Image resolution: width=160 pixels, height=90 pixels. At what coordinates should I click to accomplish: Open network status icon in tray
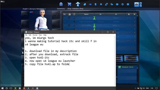pyautogui.click(x=141, y=88)
